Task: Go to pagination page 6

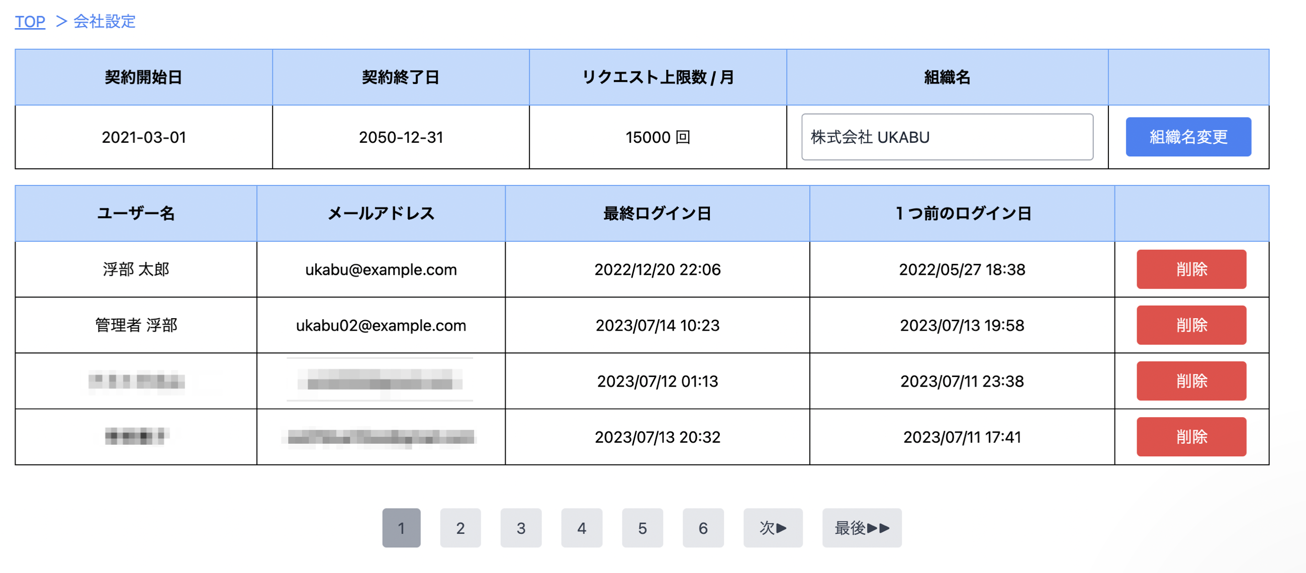Action: [703, 528]
